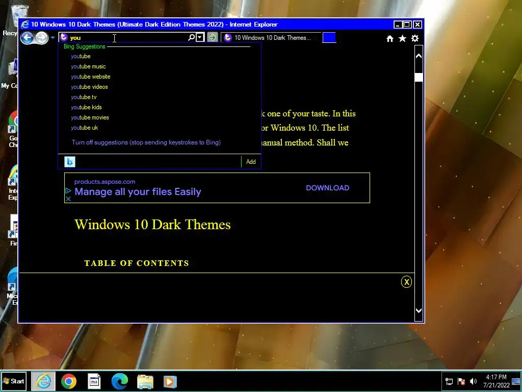Open Favorites star icon

pos(402,39)
